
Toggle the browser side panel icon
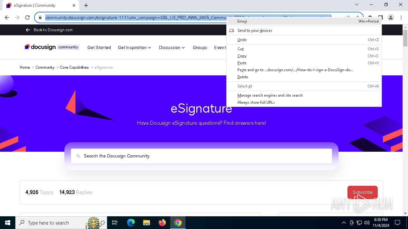[380, 17]
